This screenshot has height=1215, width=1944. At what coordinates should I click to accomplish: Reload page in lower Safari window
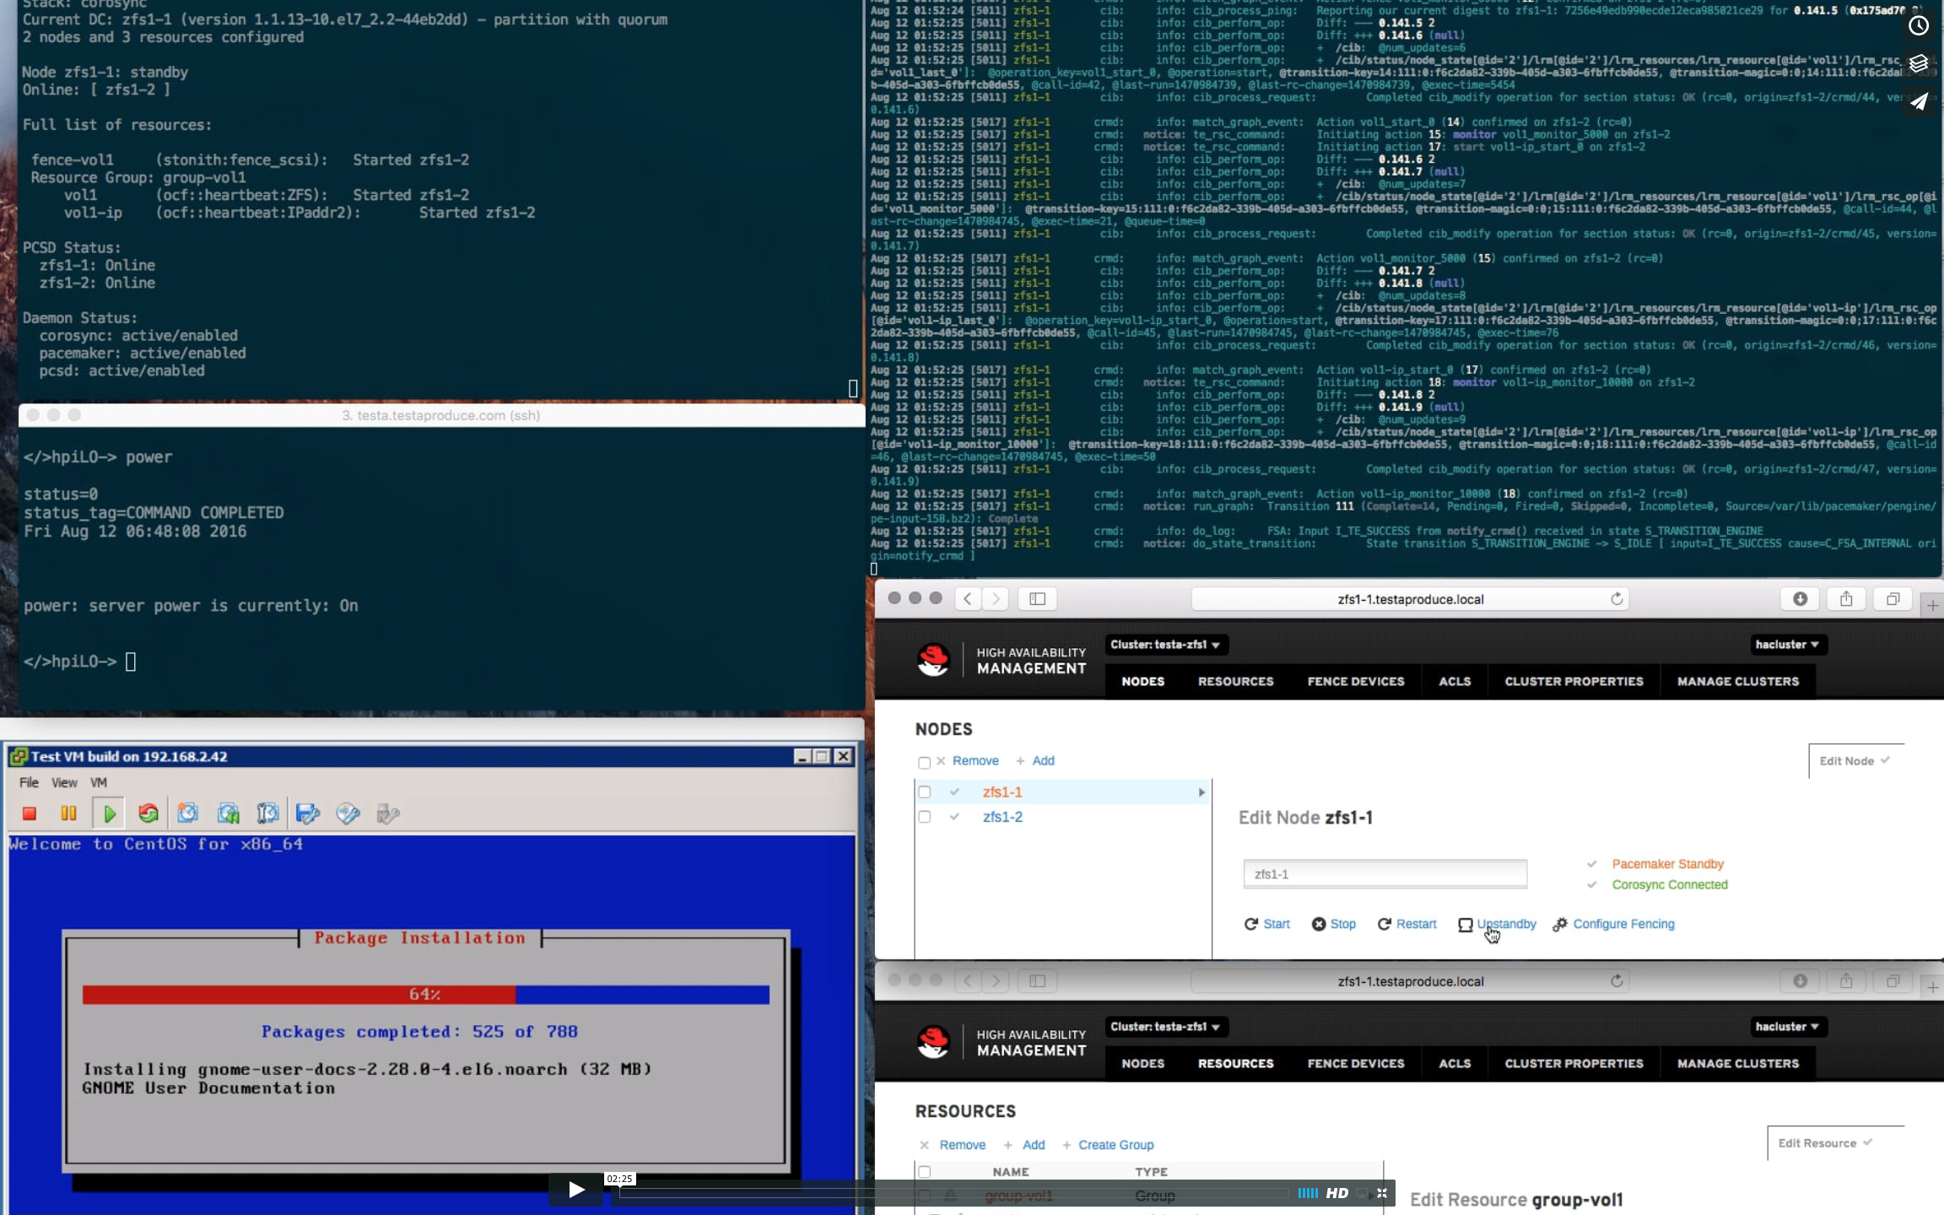1617,980
